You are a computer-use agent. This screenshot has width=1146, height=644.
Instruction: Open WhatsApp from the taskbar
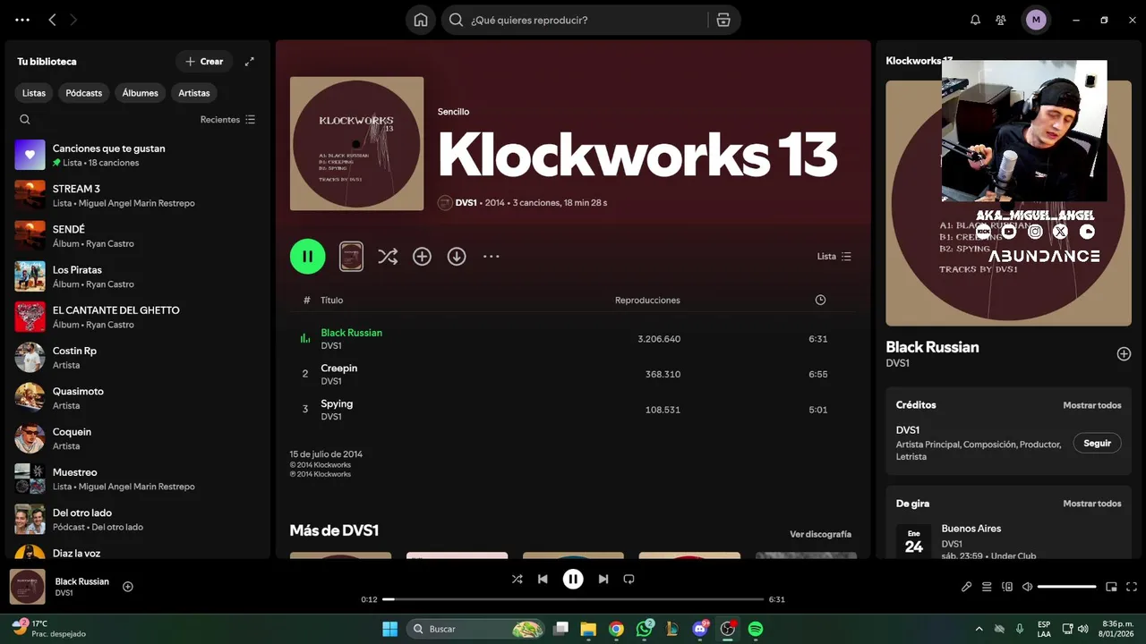click(644, 629)
